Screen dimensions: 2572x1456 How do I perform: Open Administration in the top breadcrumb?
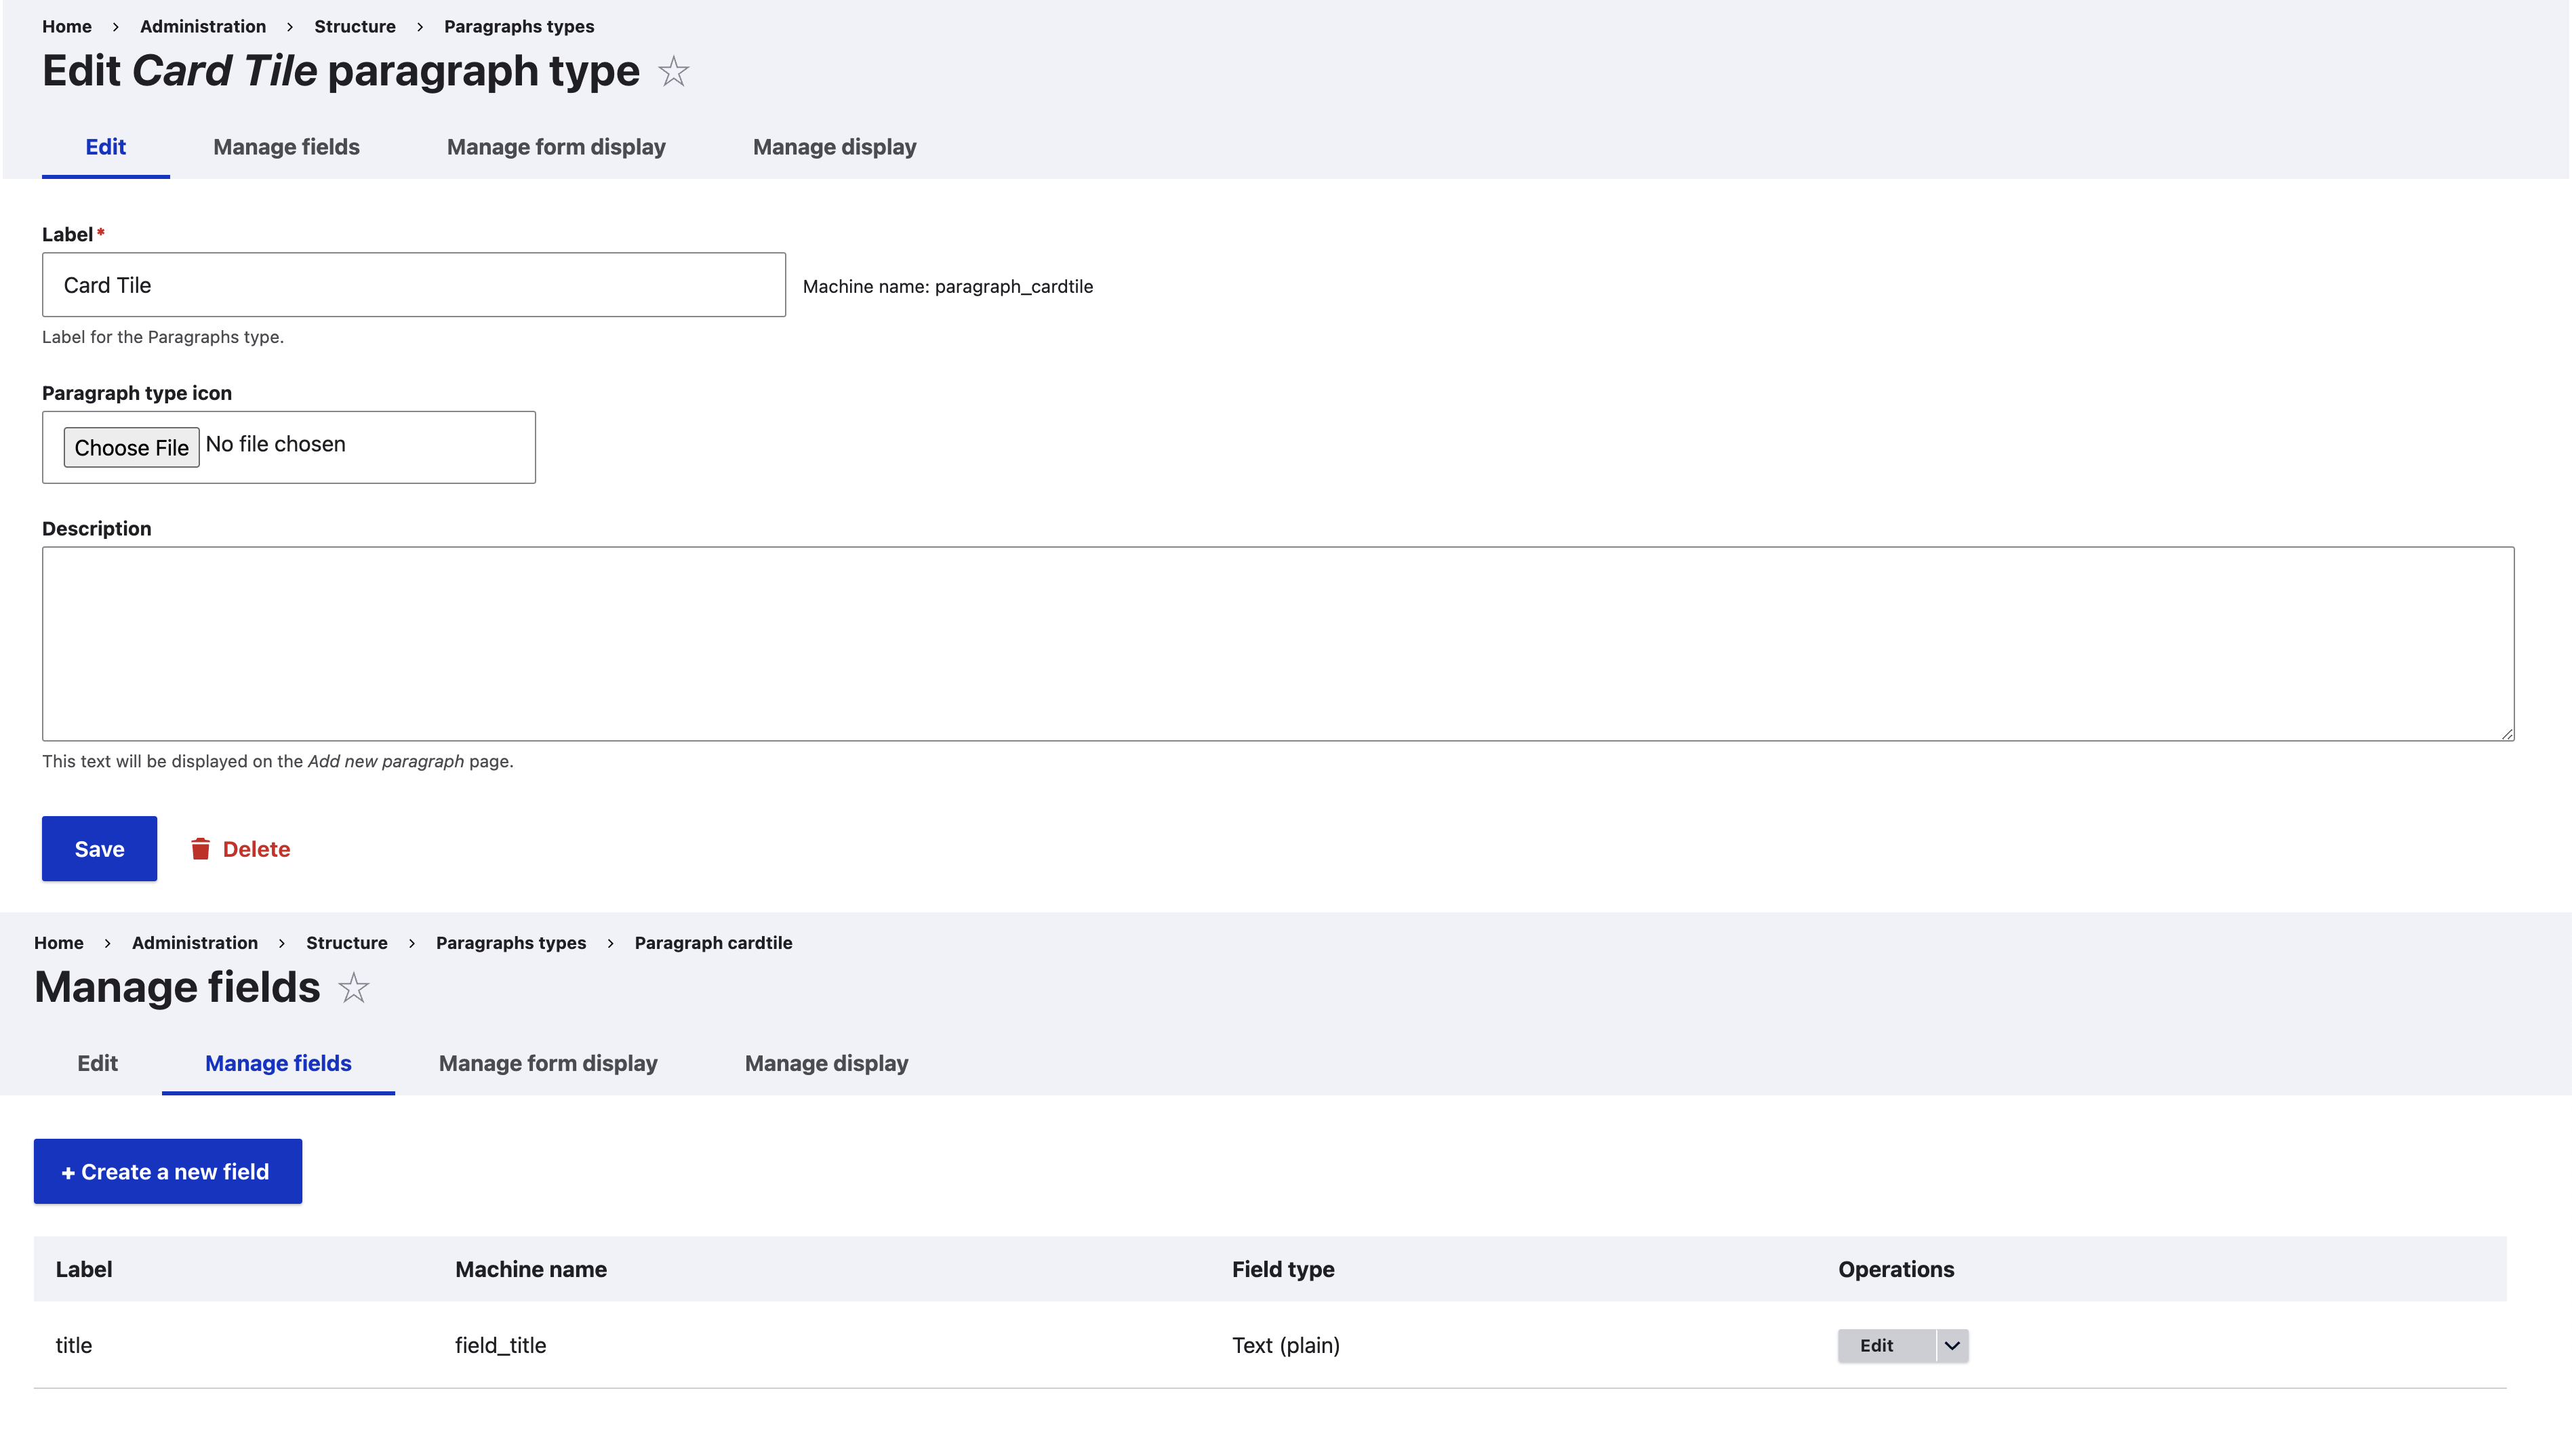[x=203, y=27]
